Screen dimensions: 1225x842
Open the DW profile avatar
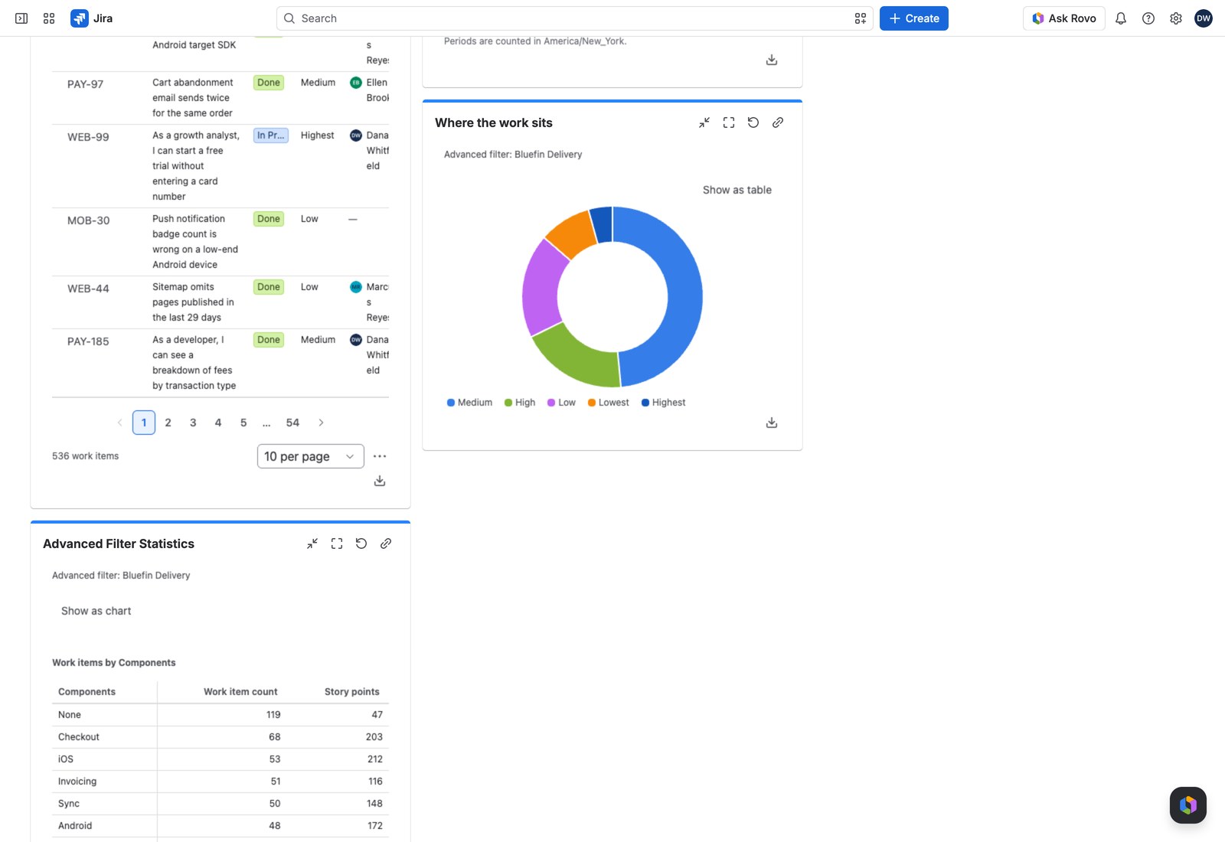(1204, 18)
